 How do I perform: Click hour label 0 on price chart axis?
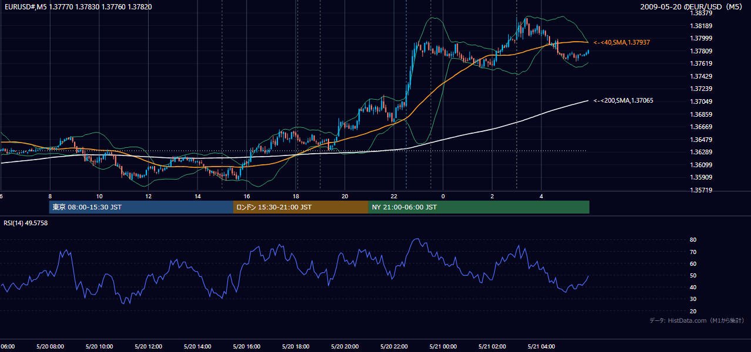[x=443, y=196]
